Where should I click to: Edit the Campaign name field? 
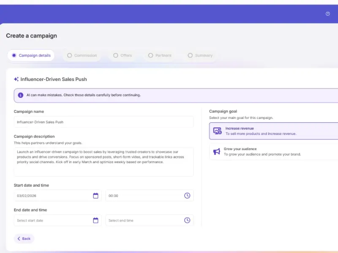(x=104, y=122)
